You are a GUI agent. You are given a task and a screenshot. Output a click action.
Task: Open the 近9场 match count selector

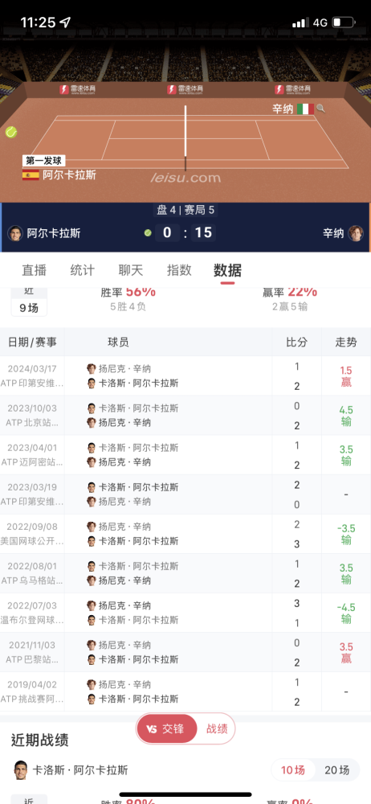point(29,302)
